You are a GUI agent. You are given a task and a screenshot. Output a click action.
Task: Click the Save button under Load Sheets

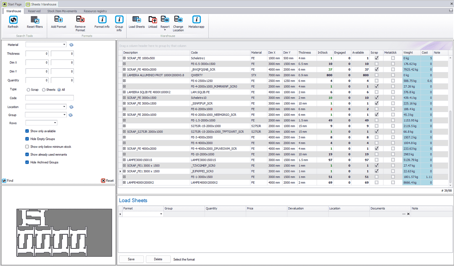[x=131, y=259]
